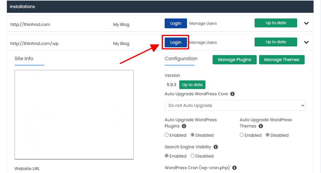Image resolution: width=321 pixels, height=173 pixels.
Task: Switch to the Configuration tab
Action: [x=181, y=59]
